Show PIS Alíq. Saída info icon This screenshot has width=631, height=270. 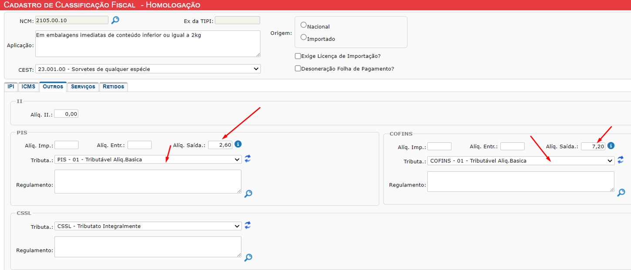coord(238,144)
